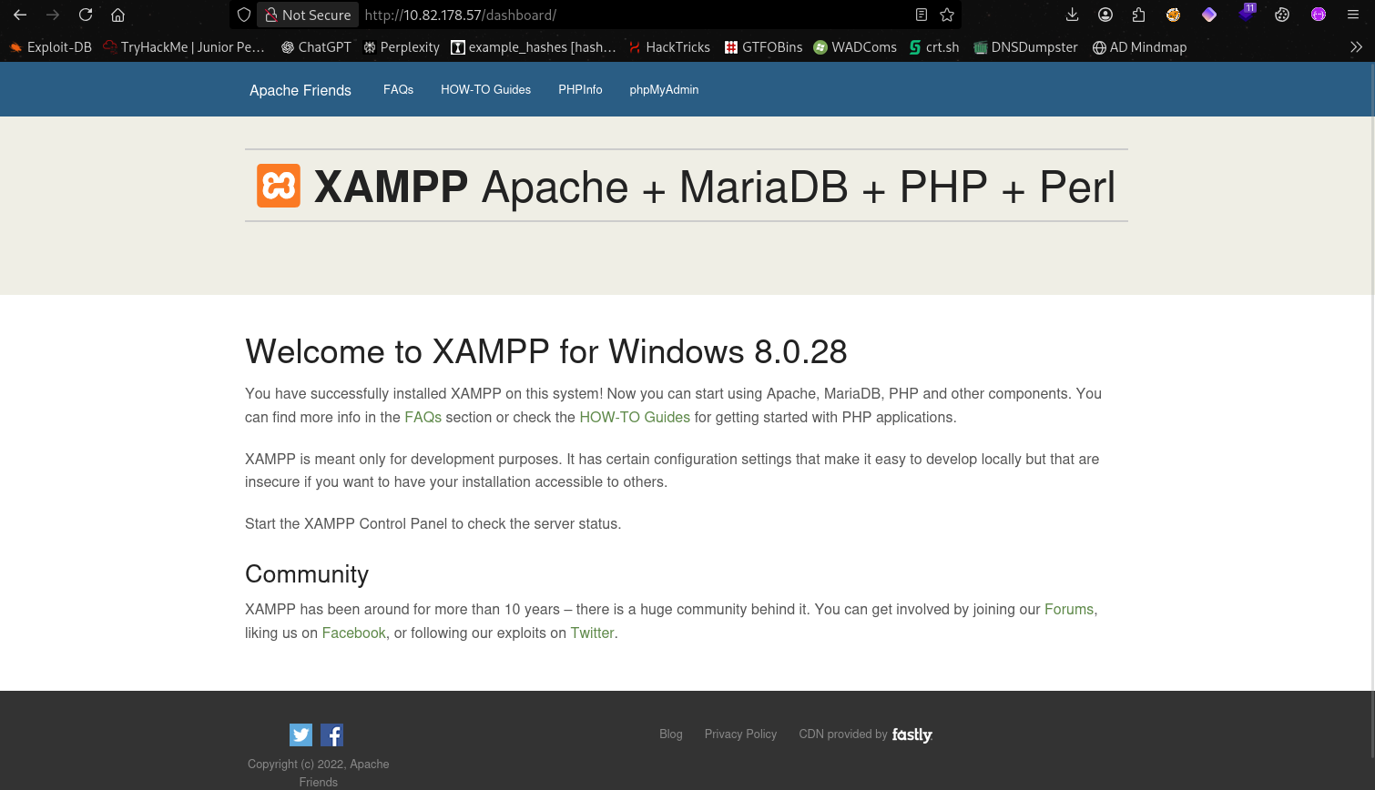Click the Twitter icon in footer
This screenshot has height=790, width=1375.
click(x=300, y=734)
